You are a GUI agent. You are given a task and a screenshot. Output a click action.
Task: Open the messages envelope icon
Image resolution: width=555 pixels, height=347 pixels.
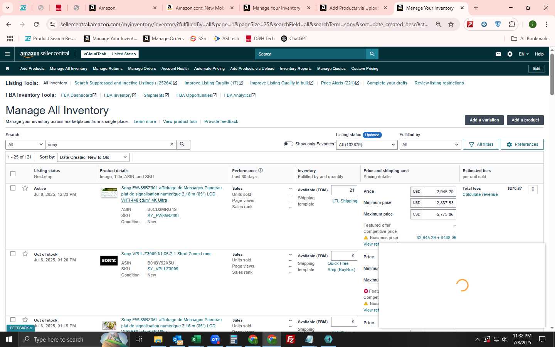498,54
